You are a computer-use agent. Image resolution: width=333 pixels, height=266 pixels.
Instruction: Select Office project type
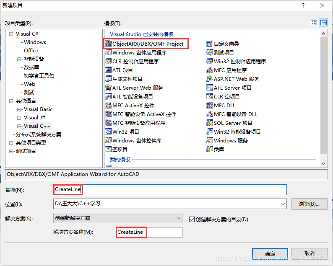coord(31,51)
